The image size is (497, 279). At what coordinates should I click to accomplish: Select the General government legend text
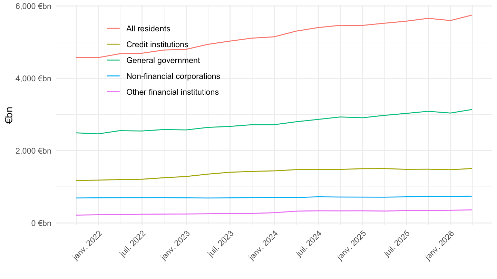163,60
